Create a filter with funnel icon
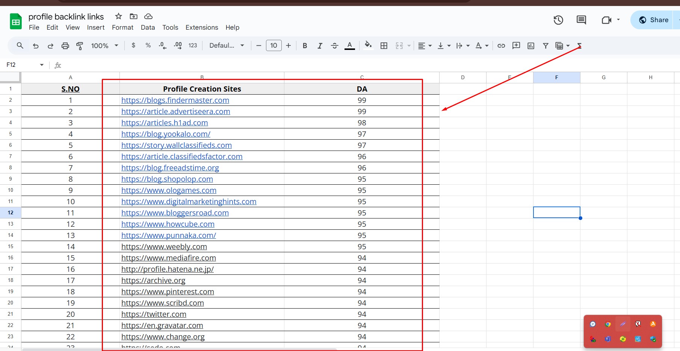The width and height of the screenshot is (680, 351). tap(546, 46)
